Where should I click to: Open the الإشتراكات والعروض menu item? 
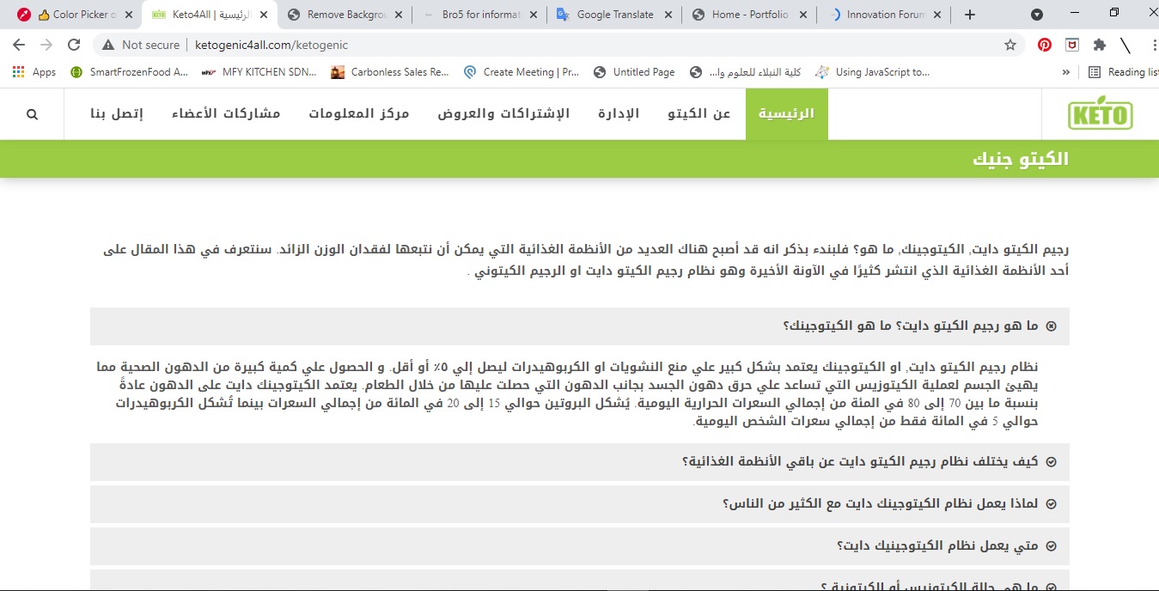click(504, 113)
